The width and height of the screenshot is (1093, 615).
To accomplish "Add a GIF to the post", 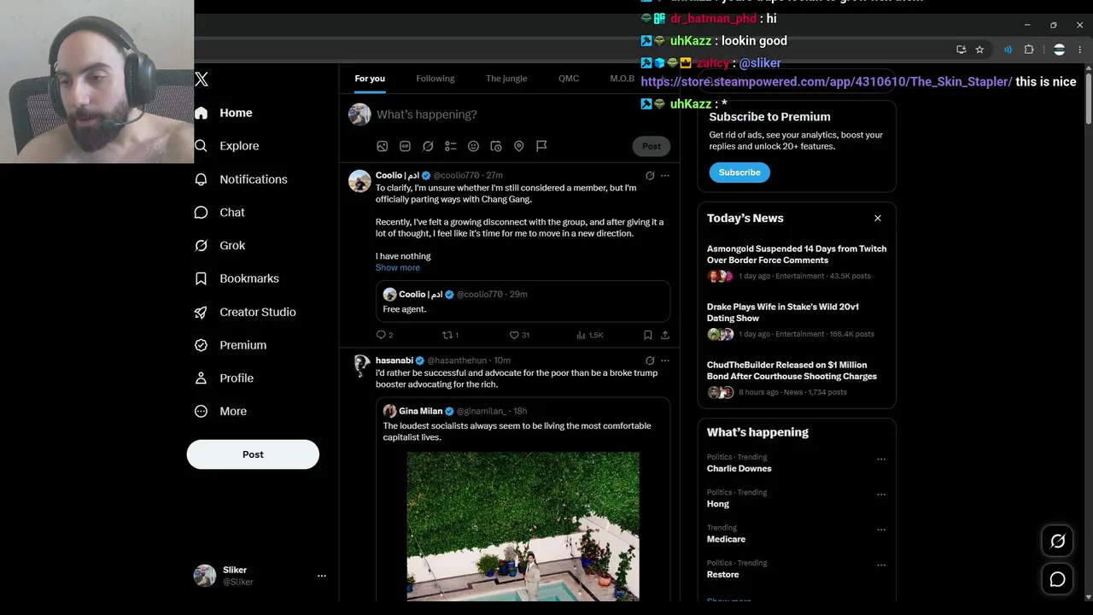I will (405, 146).
